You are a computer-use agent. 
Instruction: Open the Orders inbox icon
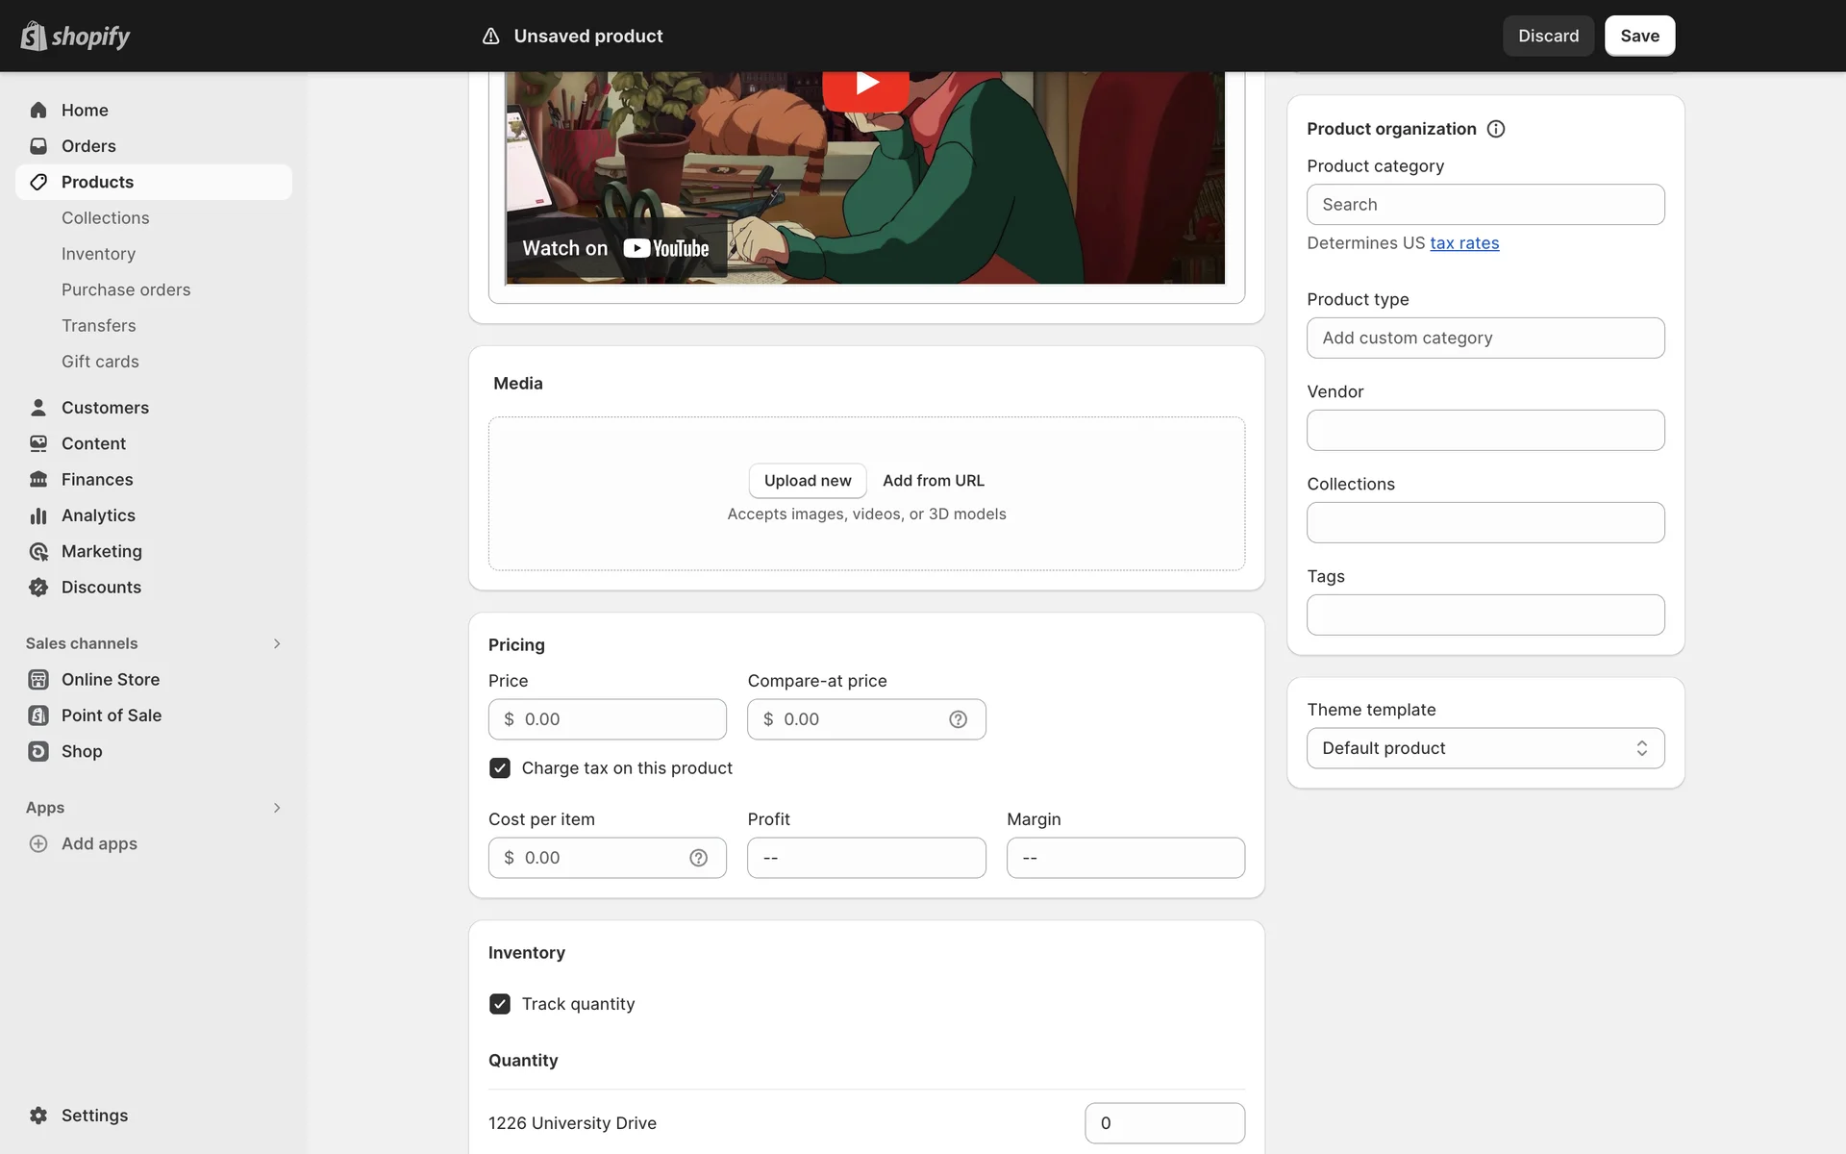[x=38, y=146]
